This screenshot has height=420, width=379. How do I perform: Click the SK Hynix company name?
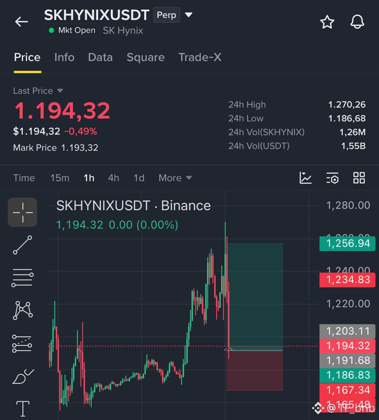tap(123, 31)
